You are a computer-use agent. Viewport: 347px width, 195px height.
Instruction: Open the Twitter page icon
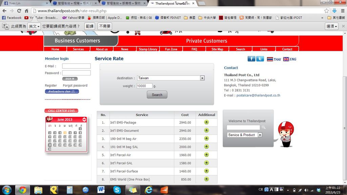[260, 59]
